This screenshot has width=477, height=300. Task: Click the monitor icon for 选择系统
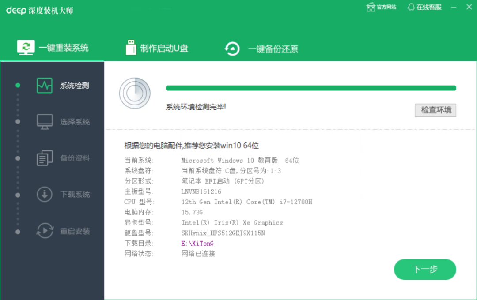click(45, 122)
